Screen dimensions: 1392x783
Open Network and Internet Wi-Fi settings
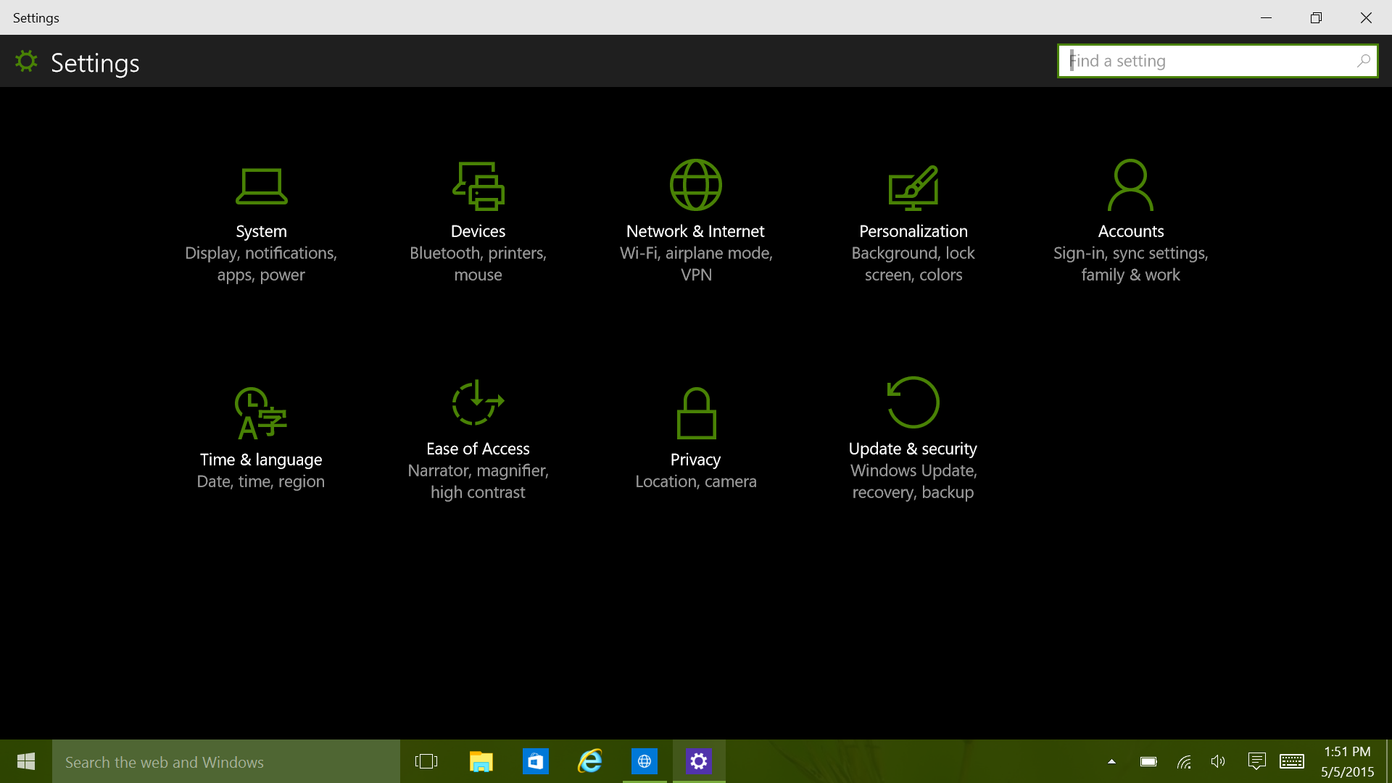[x=695, y=221]
